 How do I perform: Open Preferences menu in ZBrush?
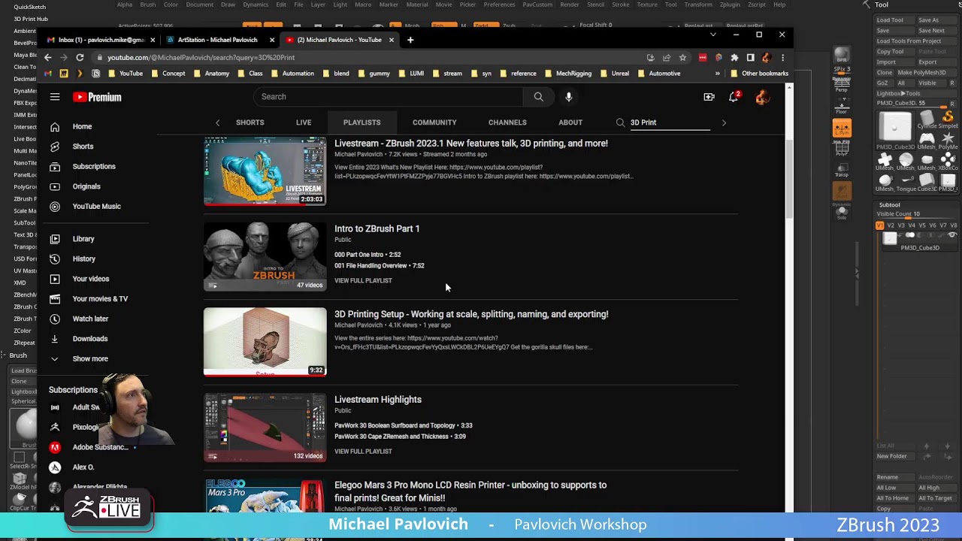pos(499,5)
